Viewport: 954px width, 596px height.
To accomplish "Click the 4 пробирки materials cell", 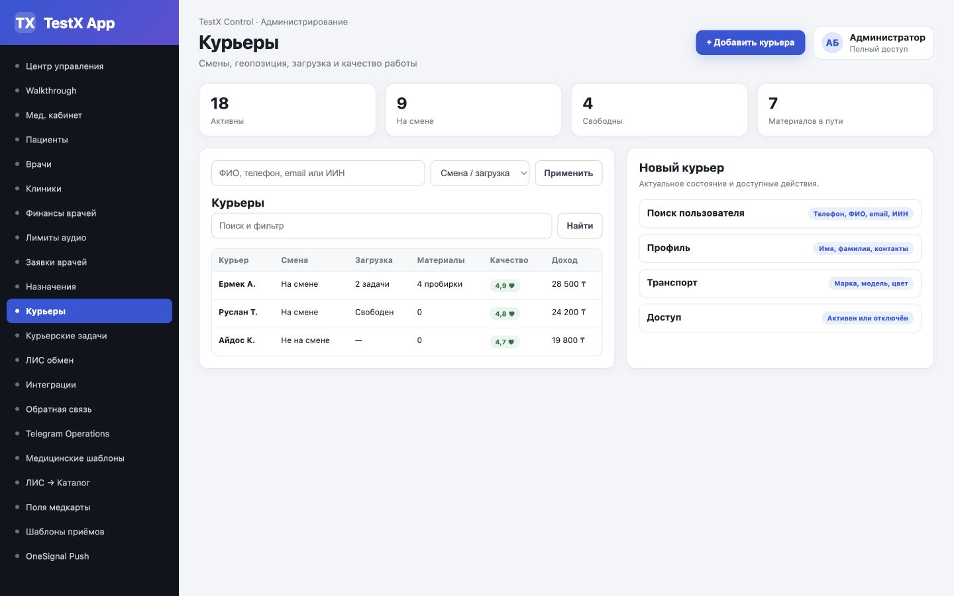I will (440, 284).
